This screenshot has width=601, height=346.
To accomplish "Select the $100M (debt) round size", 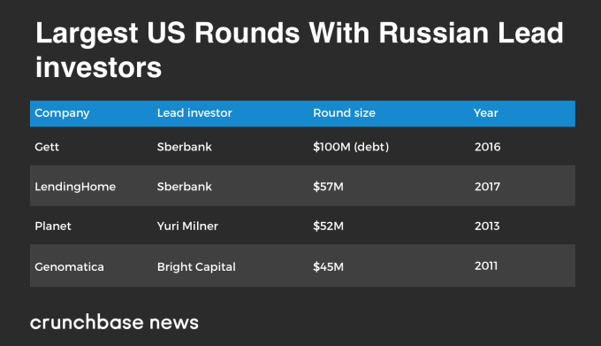I will tap(351, 147).
